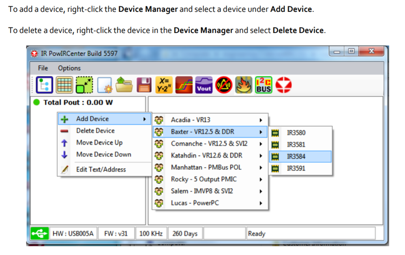
Task: Expand Baxter - VR12.5 & DDR submenu
Action: pyautogui.click(x=210, y=132)
